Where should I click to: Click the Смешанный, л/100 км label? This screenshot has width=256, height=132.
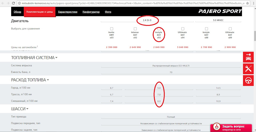[x=24, y=101]
